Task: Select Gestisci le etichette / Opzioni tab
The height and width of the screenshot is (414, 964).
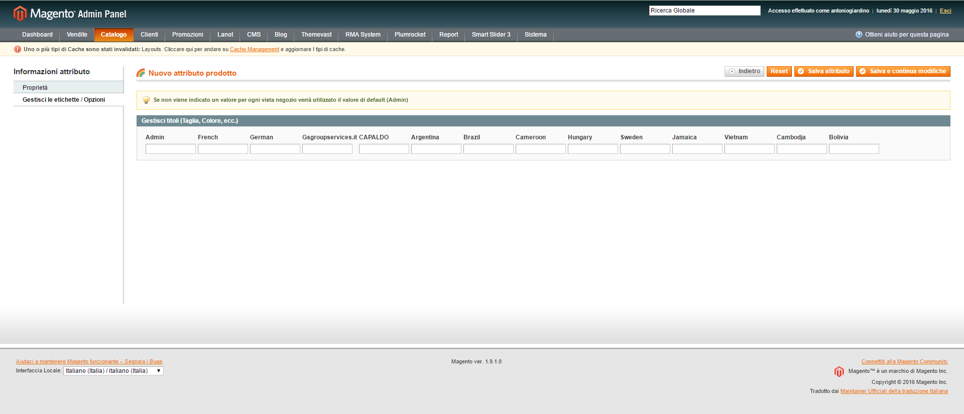Action: [68, 100]
